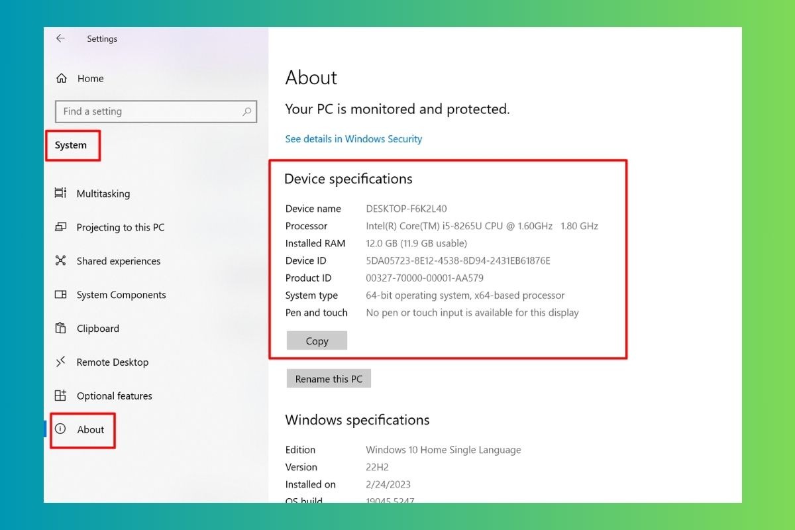Click the Version label
Viewport: 795px width, 530px height.
(301, 467)
